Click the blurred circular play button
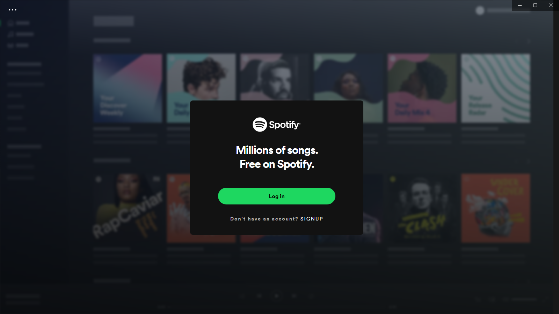The width and height of the screenshot is (559, 314). [276, 296]
